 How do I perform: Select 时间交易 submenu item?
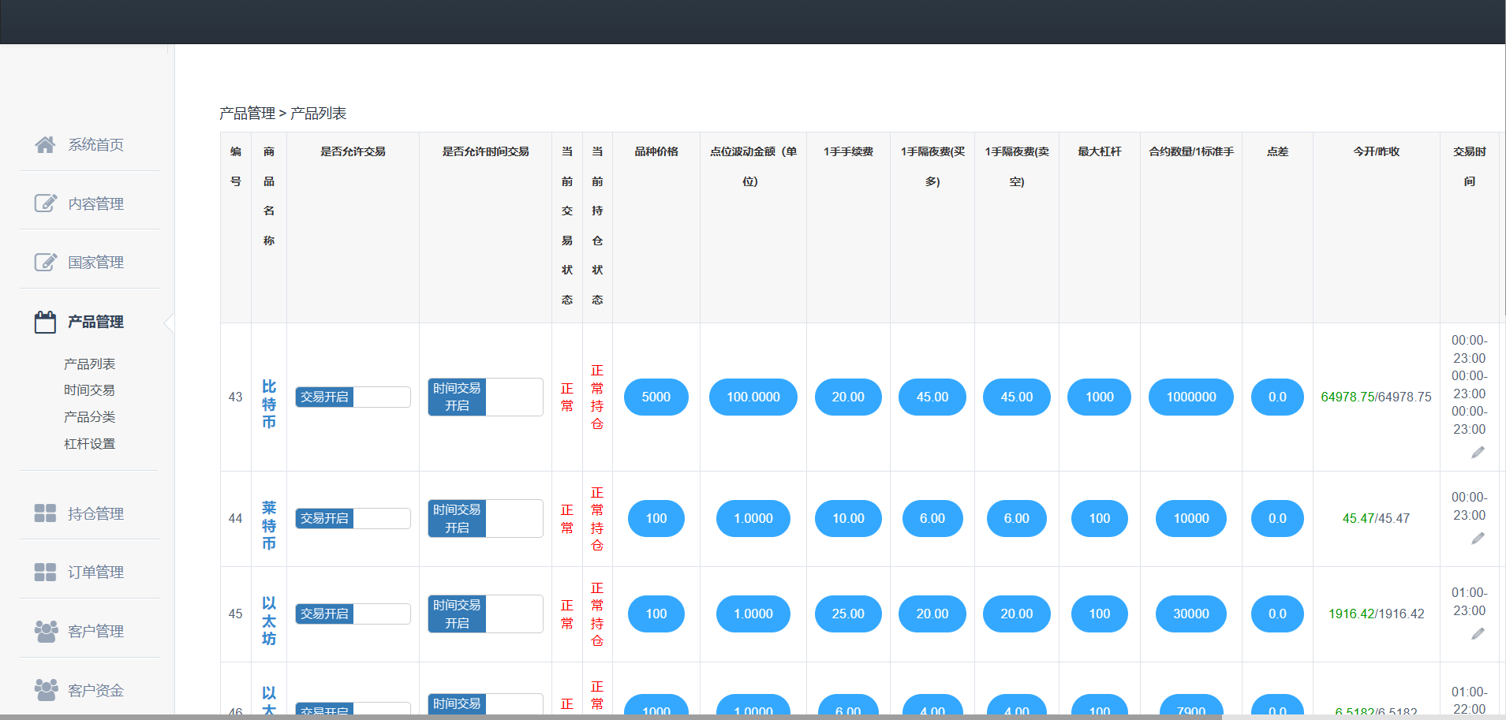tap(89, 390)
